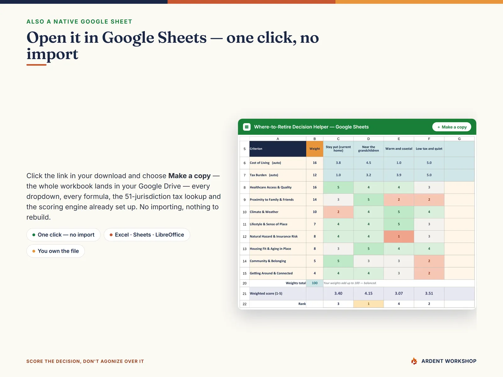This screenshot has height=377, width=503.
Task: Click the Tax Burden 'Near the grandchildren' 3.2 cell
Action: tap(368, 175)
